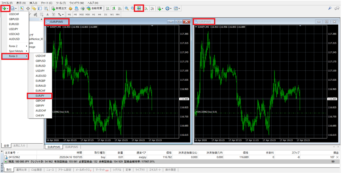342x173 pixels.
Task: Close order 24132962 with the X
Action: (x=338, y=157)
